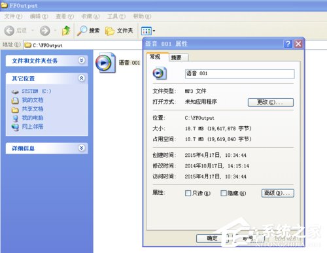
Task: Open the 收藏(A) menu
Action: [x=90, y=16]
